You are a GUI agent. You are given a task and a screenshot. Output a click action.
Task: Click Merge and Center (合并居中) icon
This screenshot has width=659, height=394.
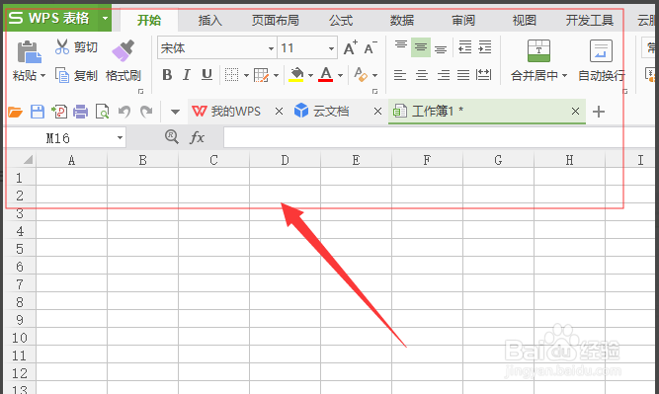[538, 50]
